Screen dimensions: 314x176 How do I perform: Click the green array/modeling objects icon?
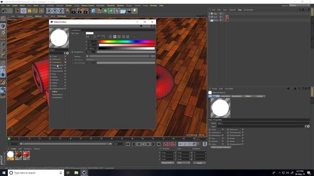pos(111,11)
